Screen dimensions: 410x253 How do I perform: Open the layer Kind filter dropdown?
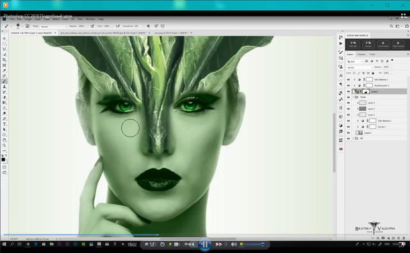[355, 61]
